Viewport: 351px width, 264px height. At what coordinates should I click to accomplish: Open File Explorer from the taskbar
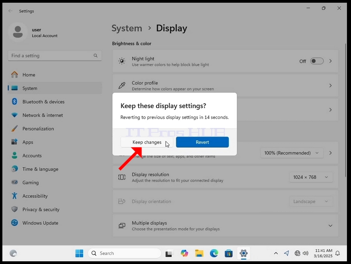click(x=199, y=253)
